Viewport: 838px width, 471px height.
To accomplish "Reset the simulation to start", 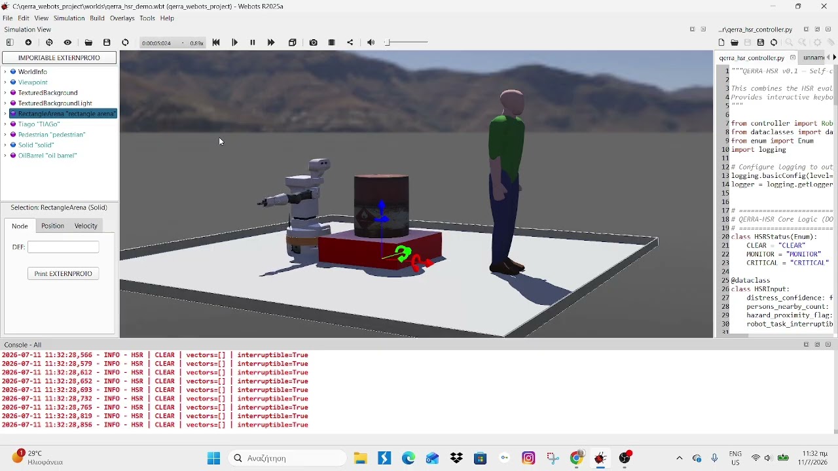I will click(x=216, y=43).
